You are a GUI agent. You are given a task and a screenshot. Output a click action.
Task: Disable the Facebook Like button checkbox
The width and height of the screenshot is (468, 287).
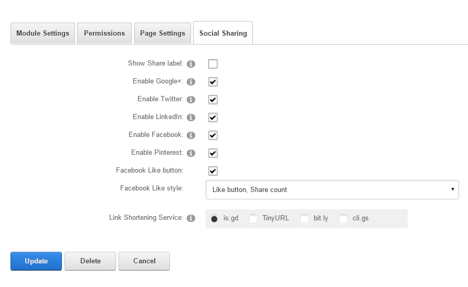pos(212,171)
